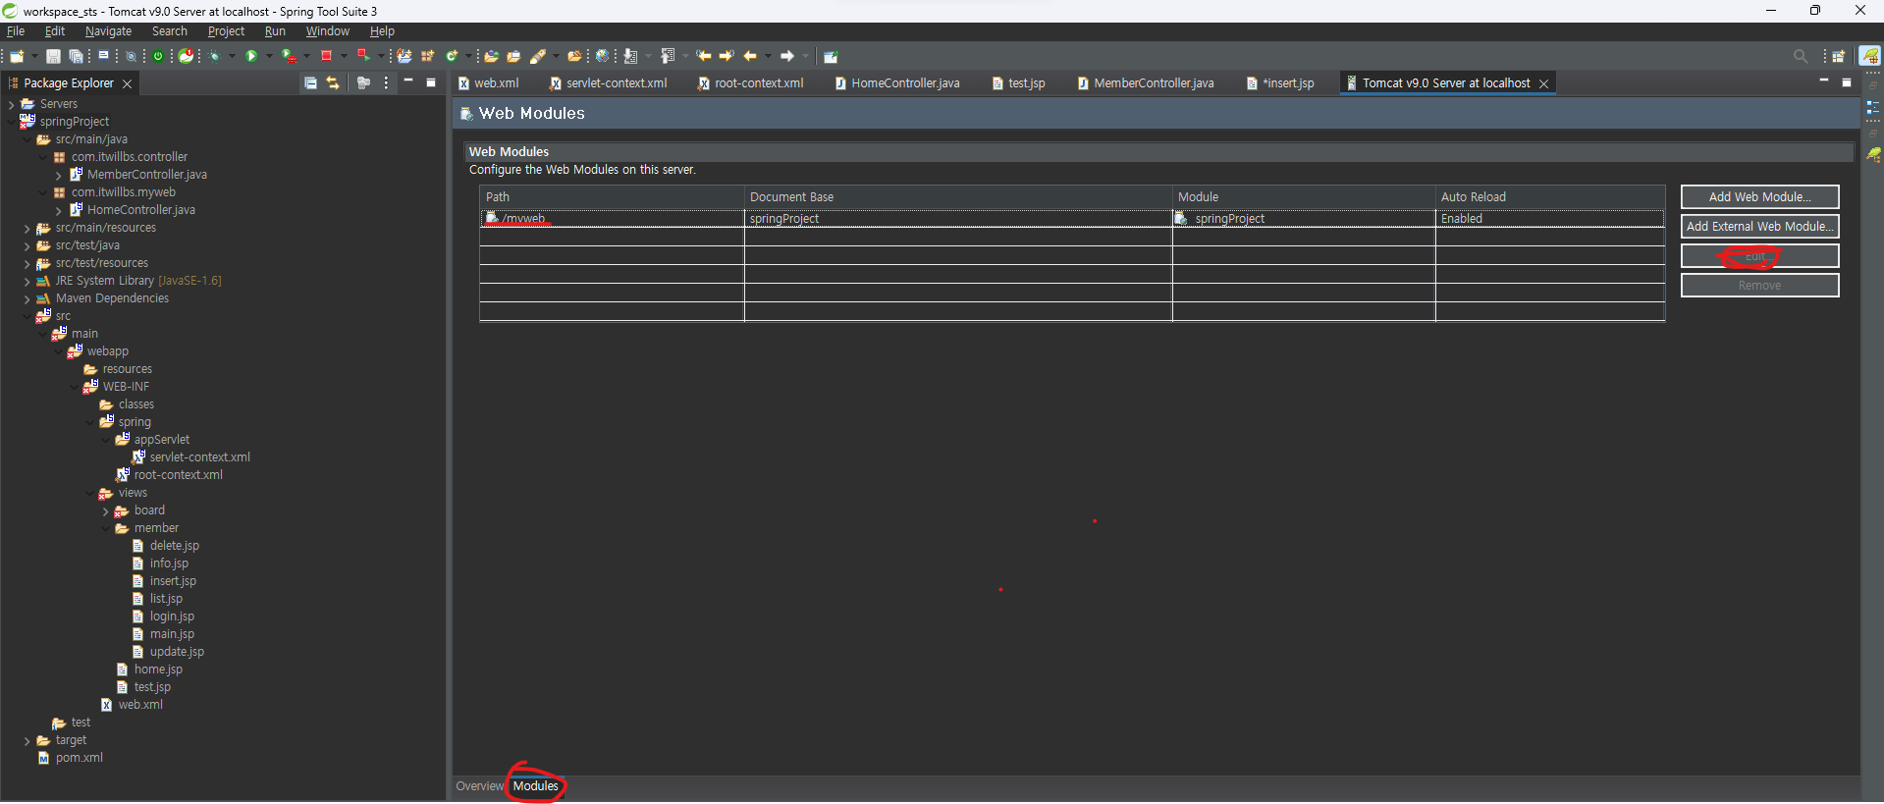
Task: Select MemberController.java in Package Explorer
Action: (146, 175)
